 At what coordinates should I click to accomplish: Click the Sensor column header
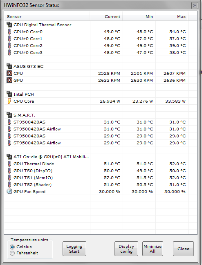pos(47,16)
